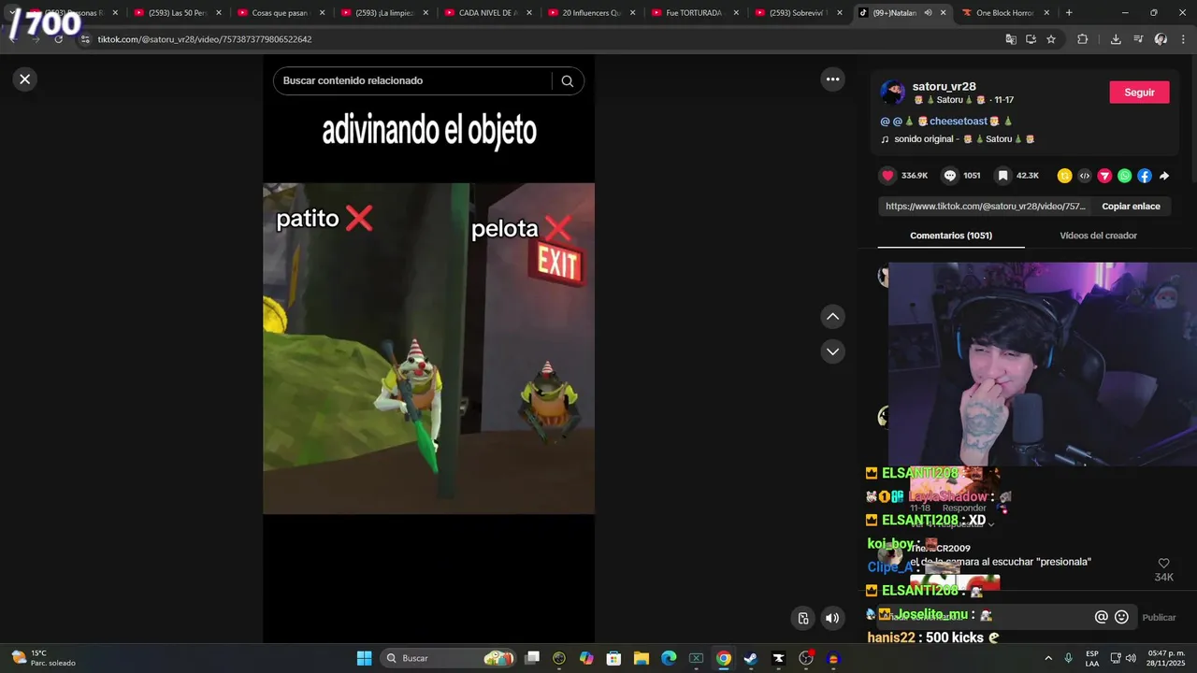Open Chrome translate page icon
This screenshot has height=673, width=1197.
[1010, 39]
